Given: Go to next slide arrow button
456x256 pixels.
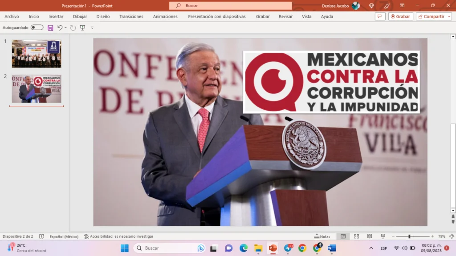Looking at the screenshot, I should 453,222.
